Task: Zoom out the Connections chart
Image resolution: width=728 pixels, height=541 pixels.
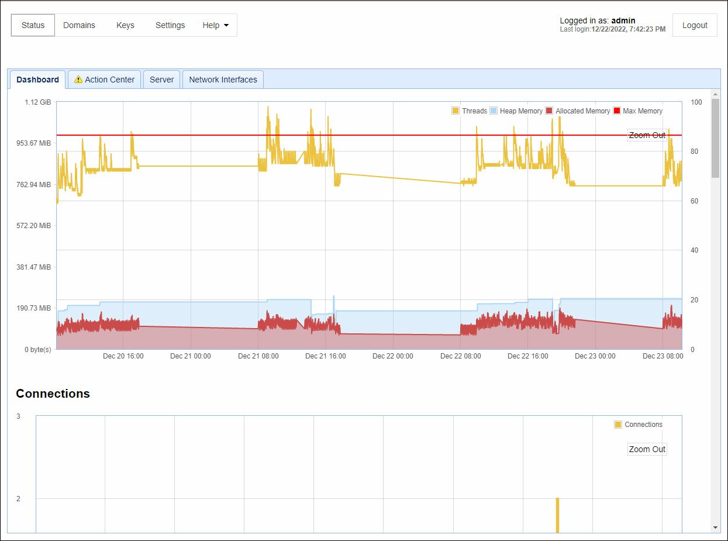Action: 647,449
